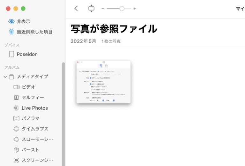Image resolution: width=245 pixels, height=166 pixels.
Task: Click the plus to enlarge thumbnails
Action: (135, 9)
